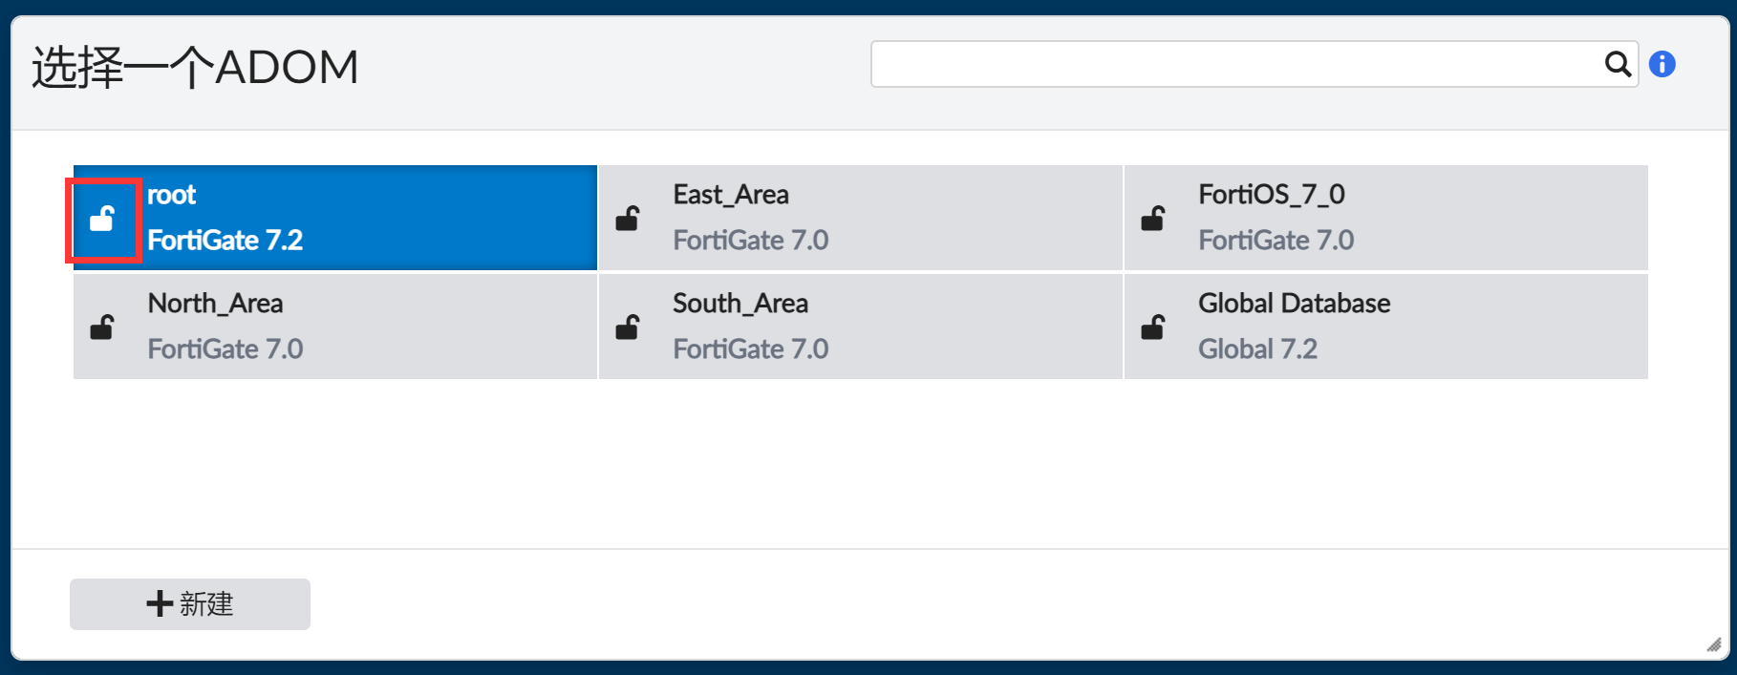Click the FortiGate 7.2 label under root
Image resolution: width=1737 pixels, height=675 pixels.
coord(225,241)
